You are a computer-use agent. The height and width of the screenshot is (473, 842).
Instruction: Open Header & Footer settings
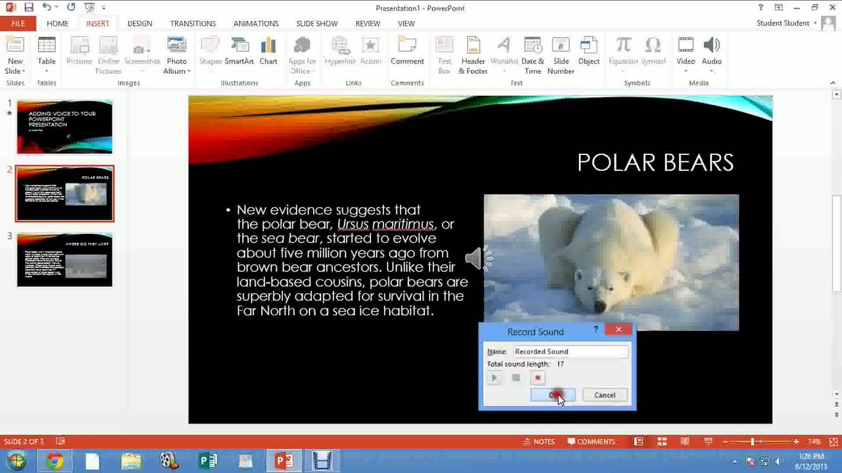(x=473, y=55)
